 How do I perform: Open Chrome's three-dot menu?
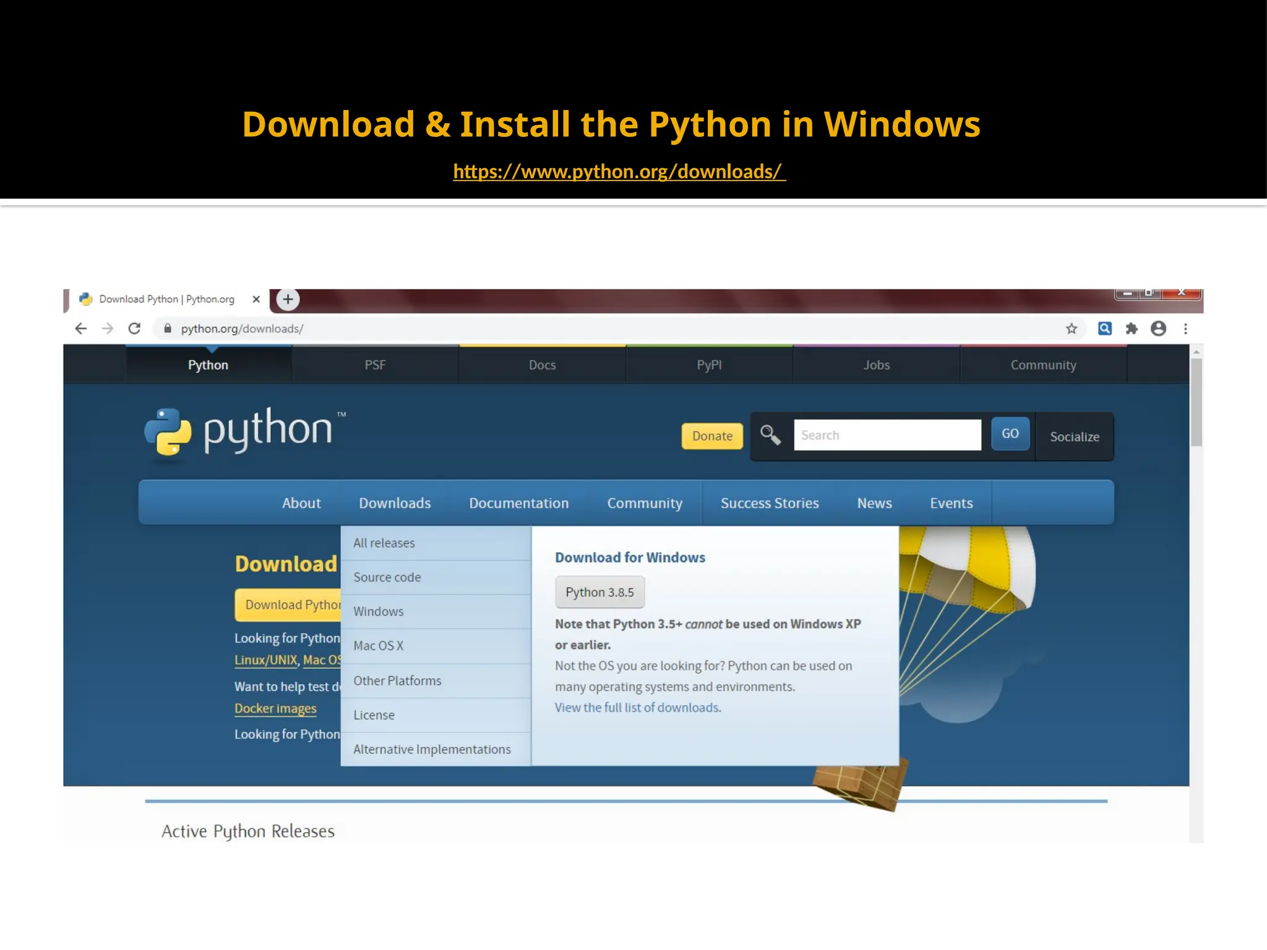(x=1185, y=328)
